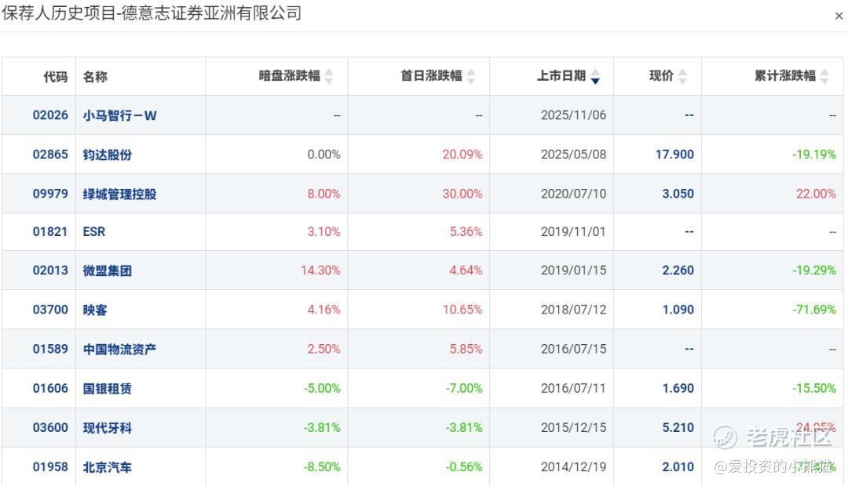Open 中国物流资产 stock page
The image size is (848, 486).
coord(119,350)
